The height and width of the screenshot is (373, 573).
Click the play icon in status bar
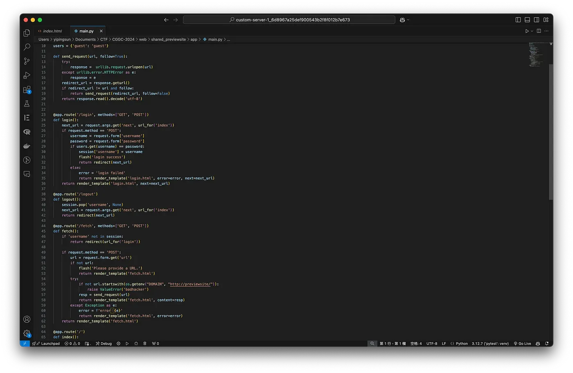127,344
